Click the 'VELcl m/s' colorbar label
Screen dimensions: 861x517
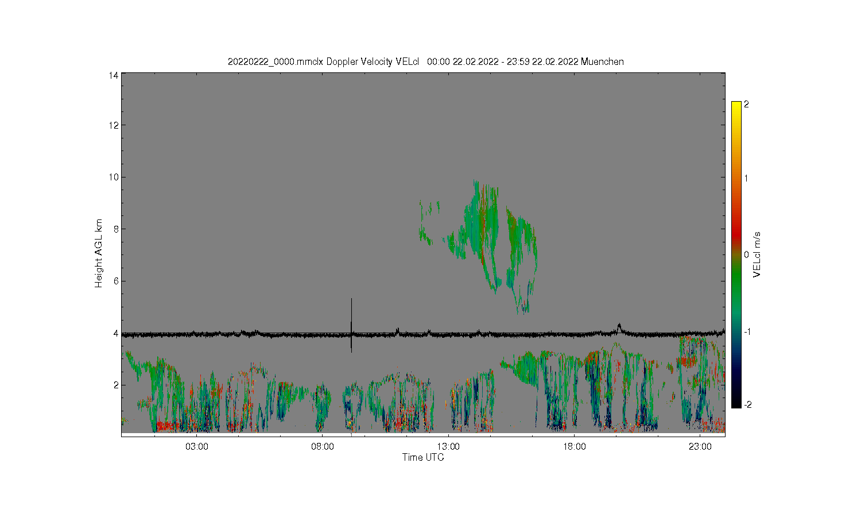coord(757,254)
